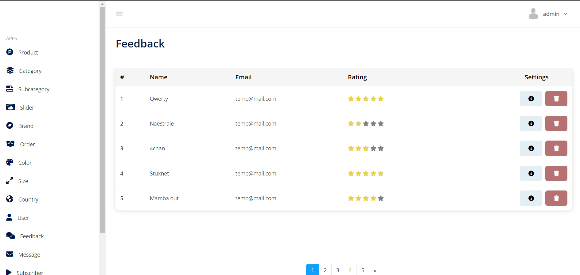Screen dimensions: 580x275
Task: Click the Color palette sidebar icon
Action: (10, 162)
